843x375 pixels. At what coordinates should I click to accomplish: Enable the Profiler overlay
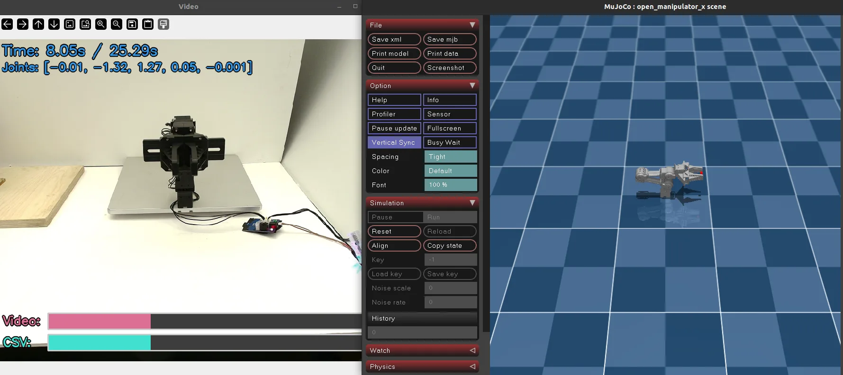(x=394, y=114)
